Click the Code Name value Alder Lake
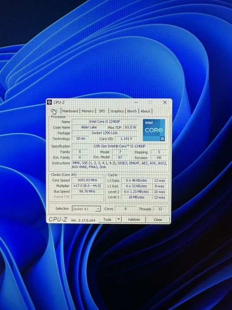The height and width of the screenshot is (310, 232). pos(89,127)
